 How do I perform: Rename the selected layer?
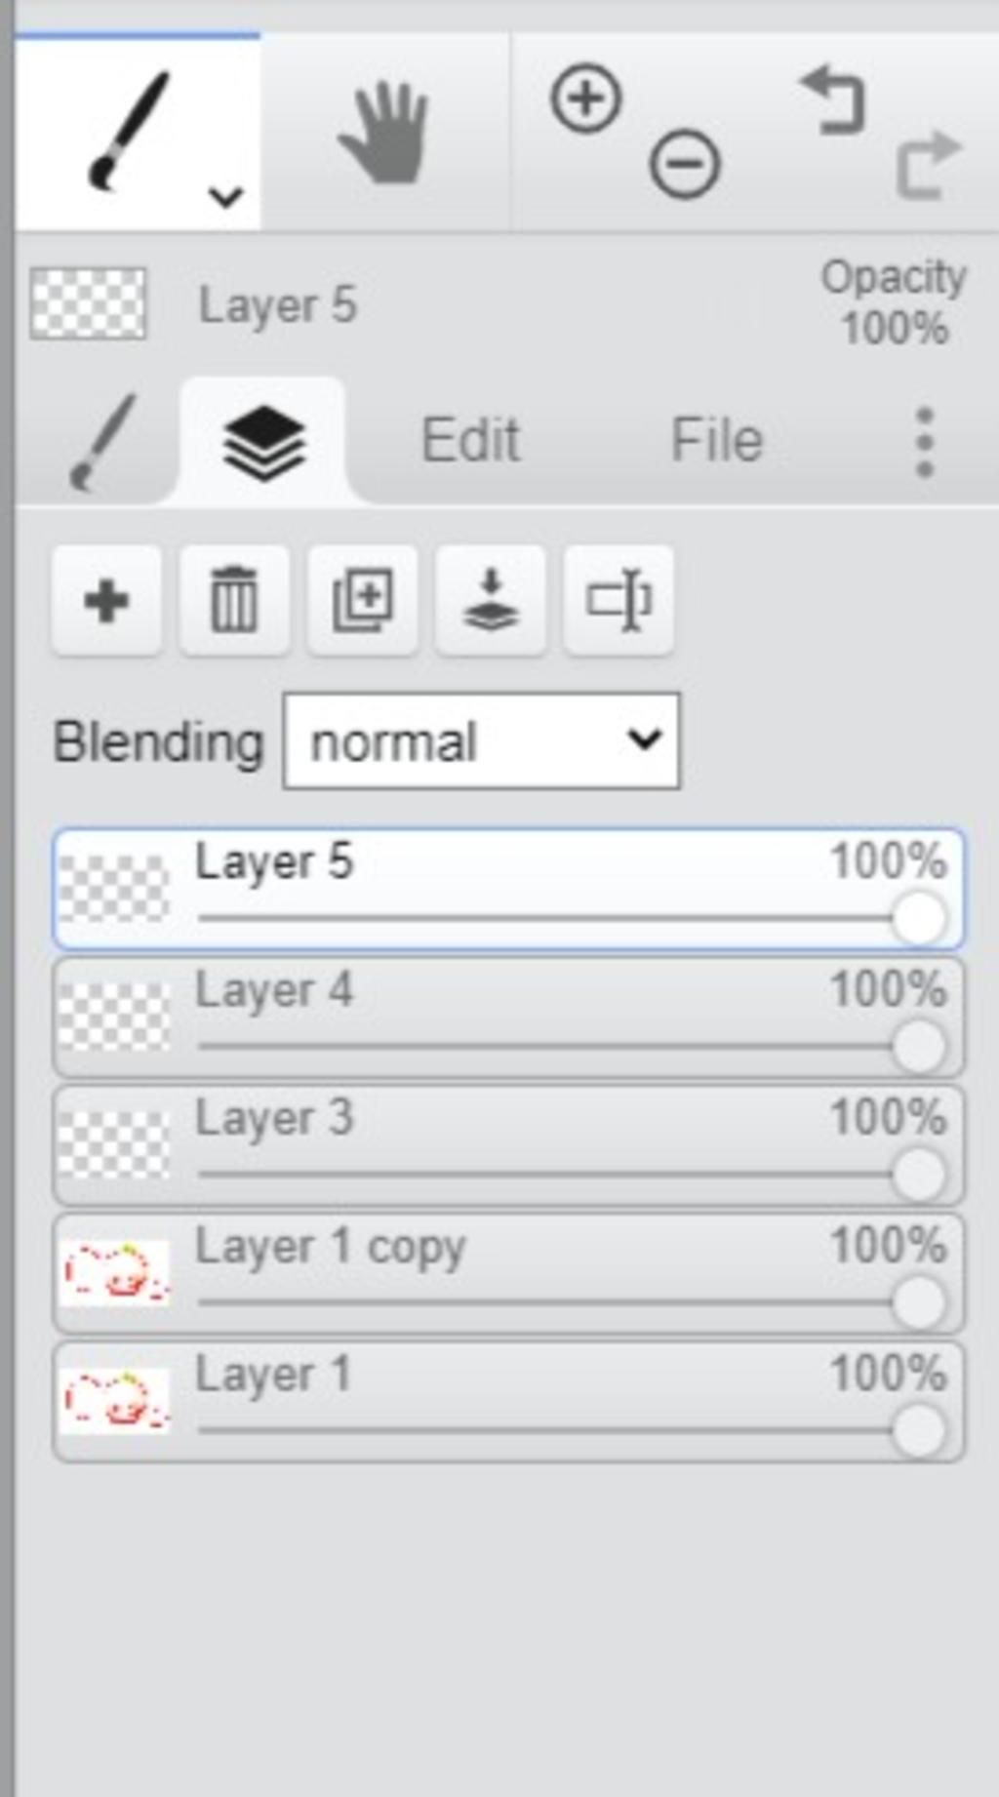point(619,600)
